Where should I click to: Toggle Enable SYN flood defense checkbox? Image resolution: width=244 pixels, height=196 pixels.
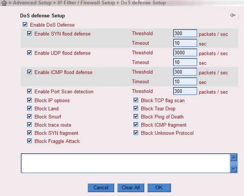[29, 34]
